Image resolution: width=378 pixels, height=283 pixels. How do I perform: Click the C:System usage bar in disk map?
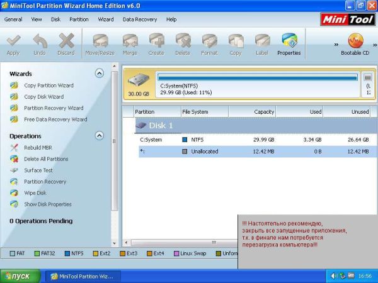pyautogui.click(x=258, y=77)
